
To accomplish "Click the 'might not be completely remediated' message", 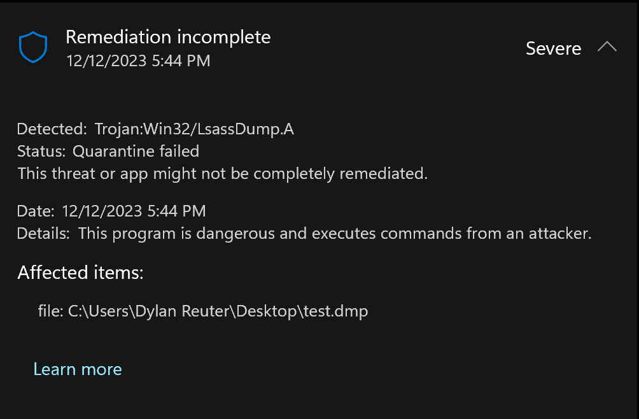I will [x=222, y=173].
